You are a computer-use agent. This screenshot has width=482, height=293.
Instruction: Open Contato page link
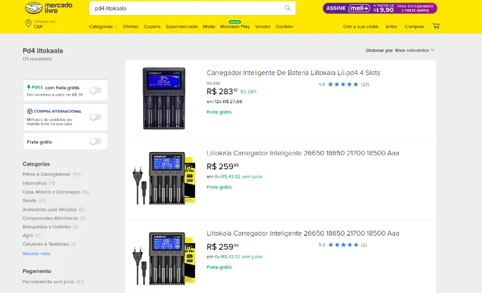[284, 27]
